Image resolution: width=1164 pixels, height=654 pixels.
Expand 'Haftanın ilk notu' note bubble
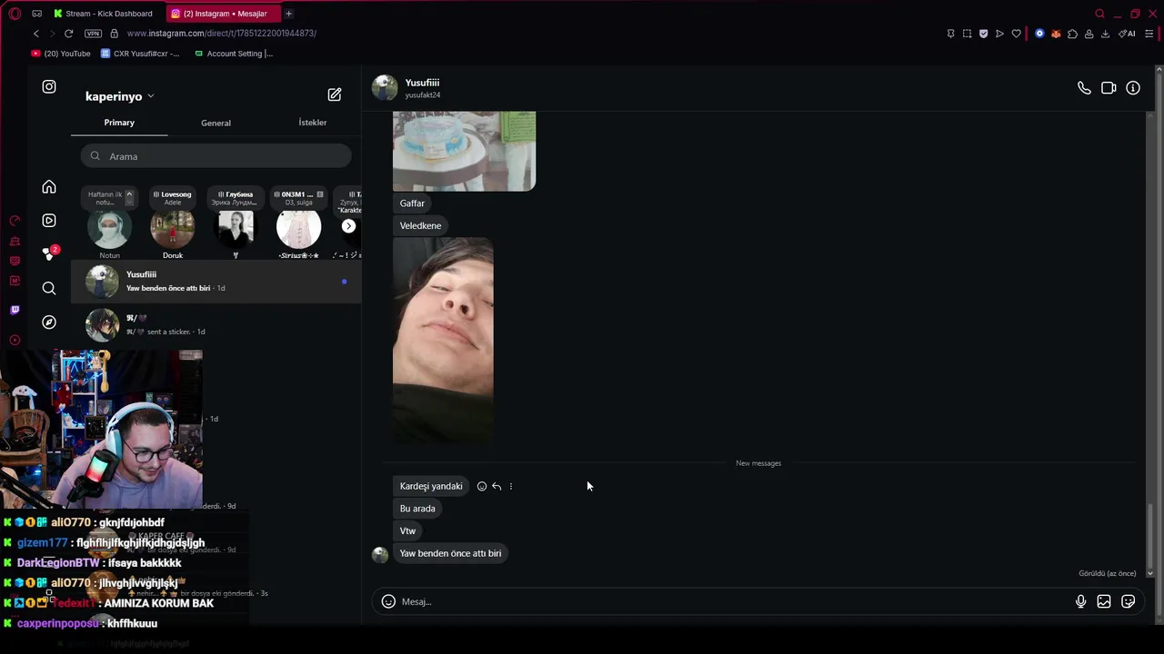coord(110,198)
